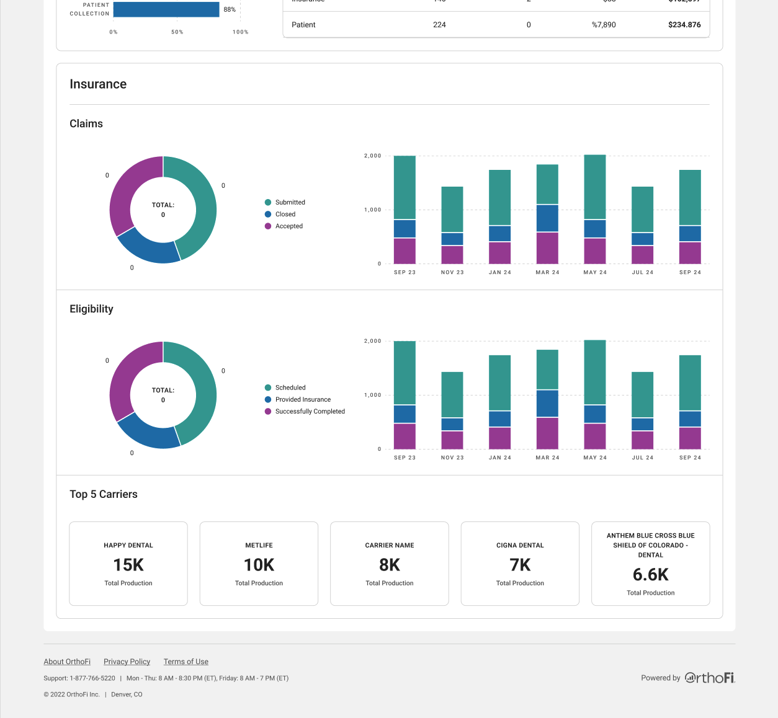
Task: Click the Patient Collection 88% progress bar
Action: (166, 9)
